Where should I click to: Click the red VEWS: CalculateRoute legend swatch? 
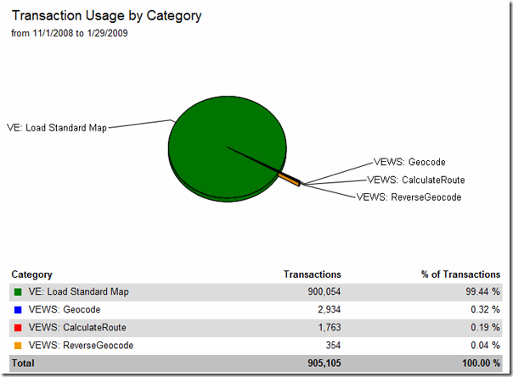coord(18,327)
